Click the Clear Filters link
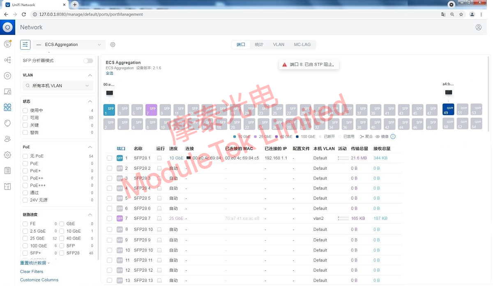 [32, 272]
